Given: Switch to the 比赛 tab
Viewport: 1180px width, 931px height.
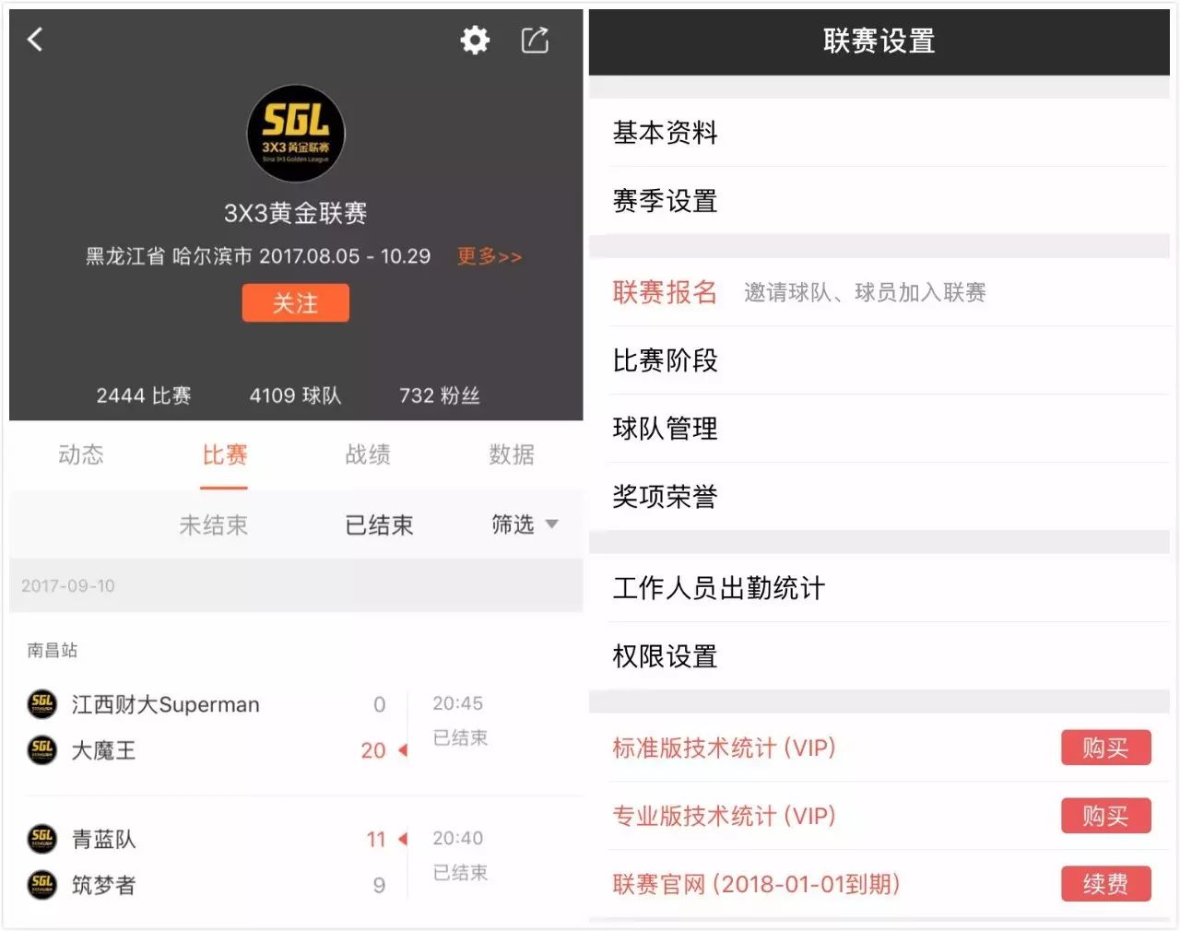Looking at the screenshot, I should [x=225, y=454].
